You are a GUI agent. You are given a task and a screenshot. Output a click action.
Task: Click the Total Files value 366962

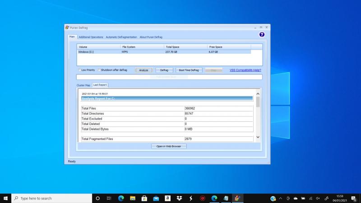(190, 108)
